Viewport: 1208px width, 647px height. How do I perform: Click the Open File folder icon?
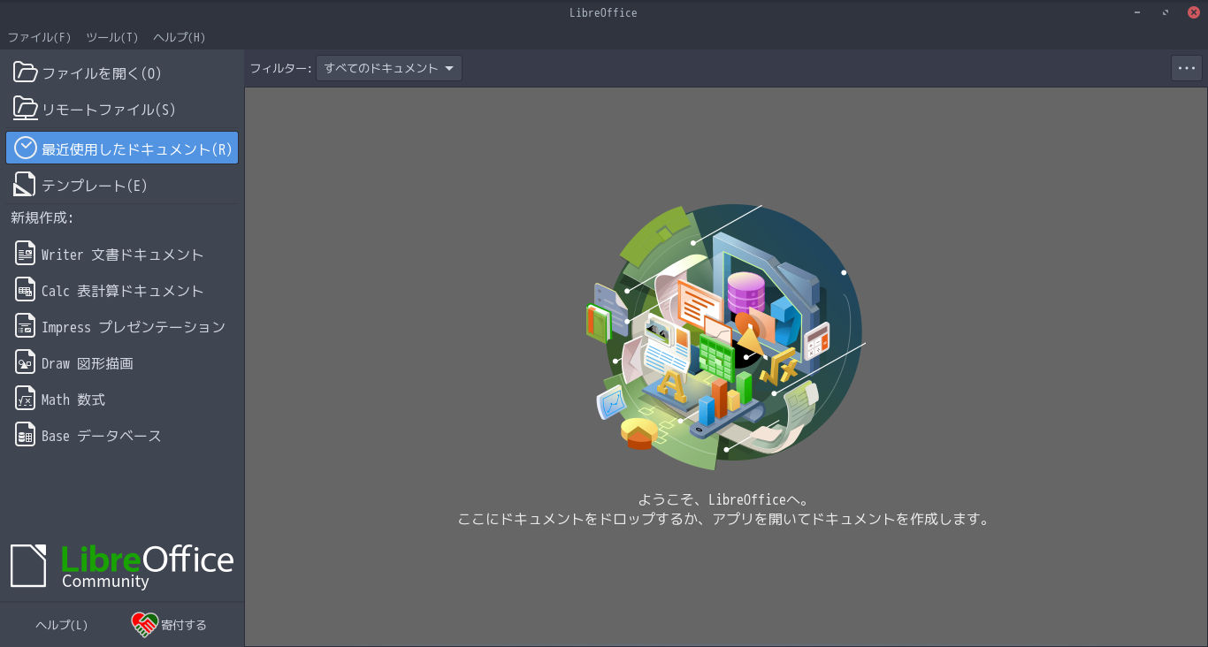tap(26, 72)
